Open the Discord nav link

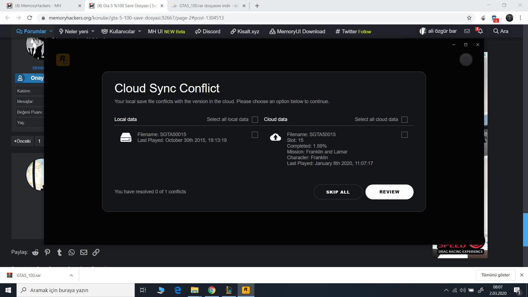[208, 31]
